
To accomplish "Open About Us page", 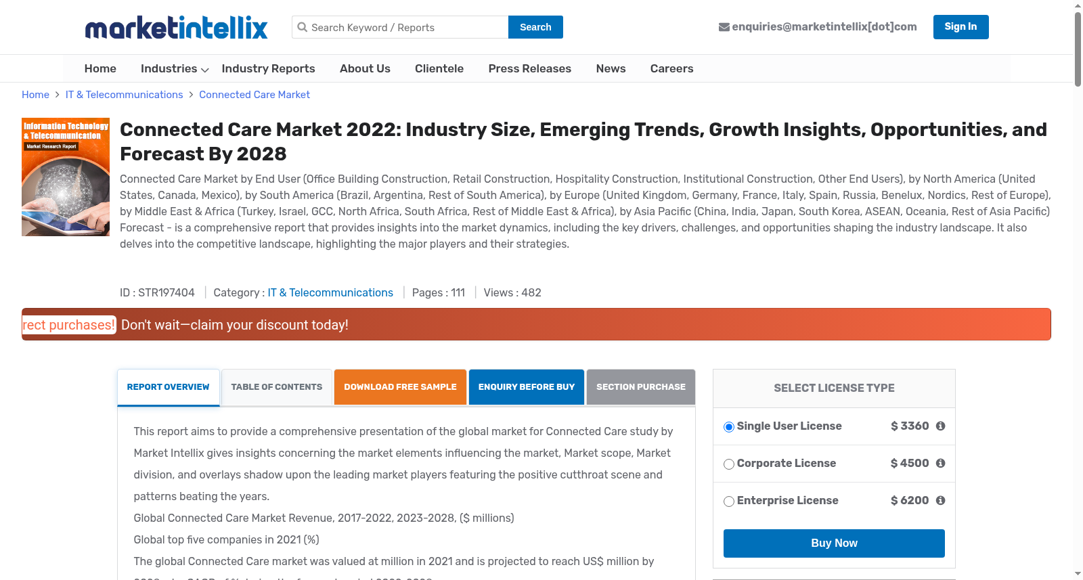I will 365,68.
